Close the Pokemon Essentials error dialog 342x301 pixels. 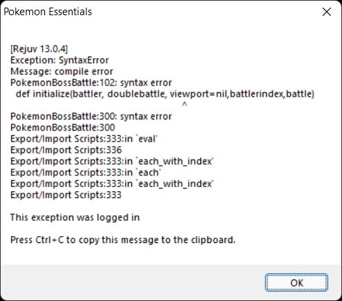(x=327, y=12)
